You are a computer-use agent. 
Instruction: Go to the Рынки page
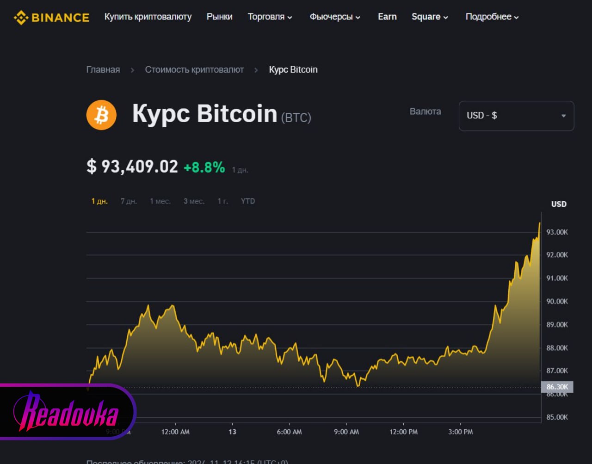point(220,17)
